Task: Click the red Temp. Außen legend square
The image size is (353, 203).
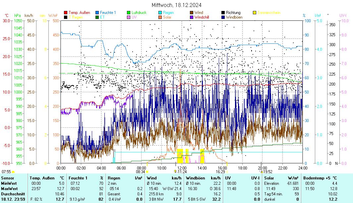Action: pyautogui.click(x=66, y=13)
